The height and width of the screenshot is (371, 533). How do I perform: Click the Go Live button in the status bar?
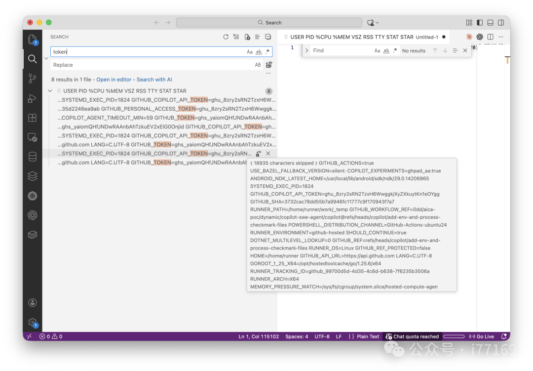[482, 336]
